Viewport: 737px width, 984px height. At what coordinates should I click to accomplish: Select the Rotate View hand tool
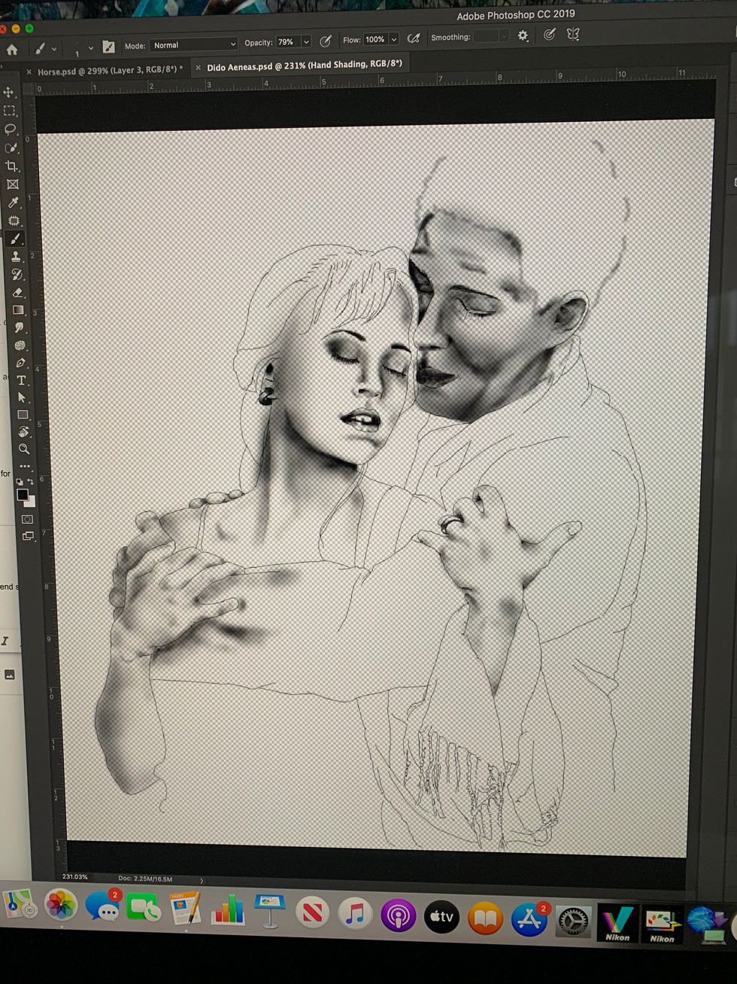coord(23,431)
